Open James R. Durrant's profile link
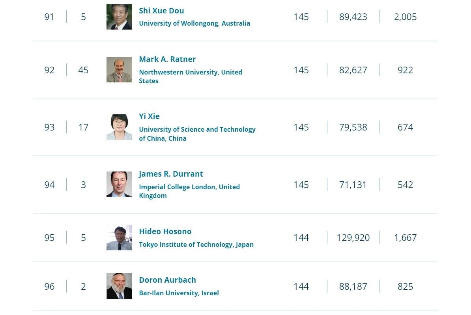This screenshot has width=471, height=315. coord(171,174)
